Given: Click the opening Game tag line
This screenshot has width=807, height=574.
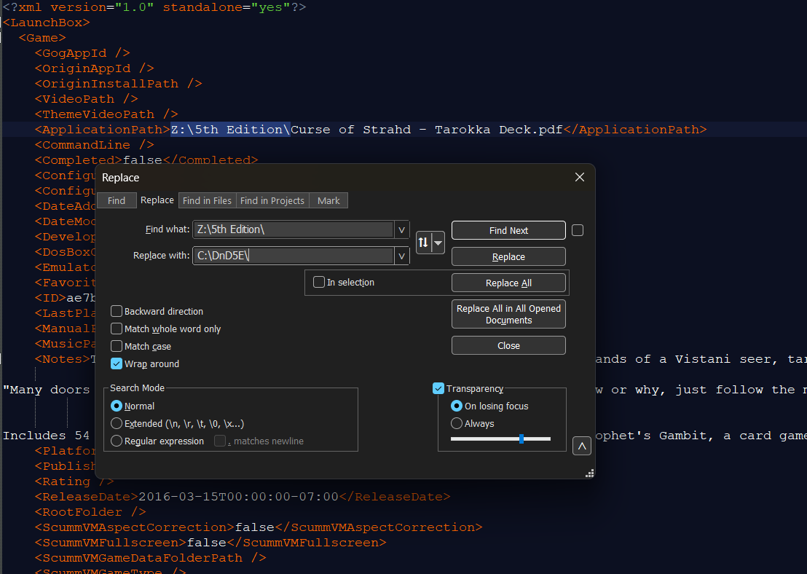Looking at the screenshot, I should point(42,38).
